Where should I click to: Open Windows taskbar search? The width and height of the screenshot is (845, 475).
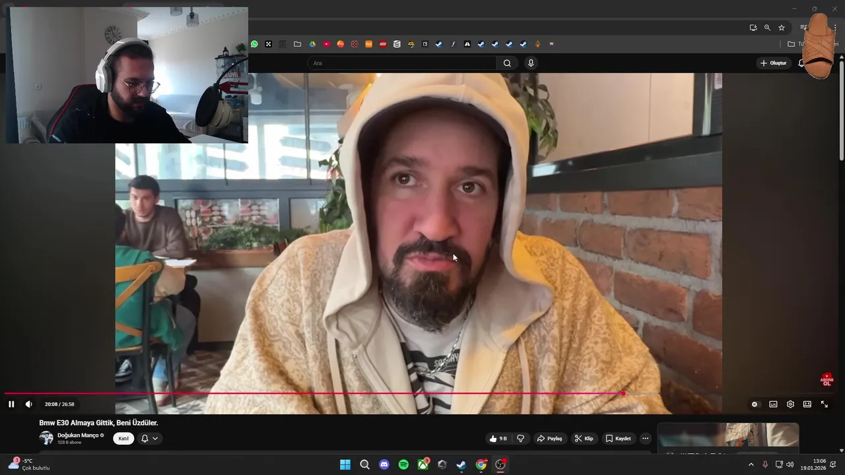point(364,464)
